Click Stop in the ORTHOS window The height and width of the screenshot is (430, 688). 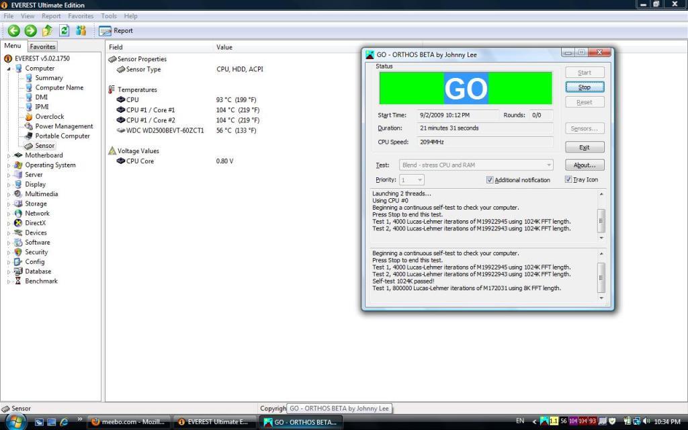pos(585,87)
